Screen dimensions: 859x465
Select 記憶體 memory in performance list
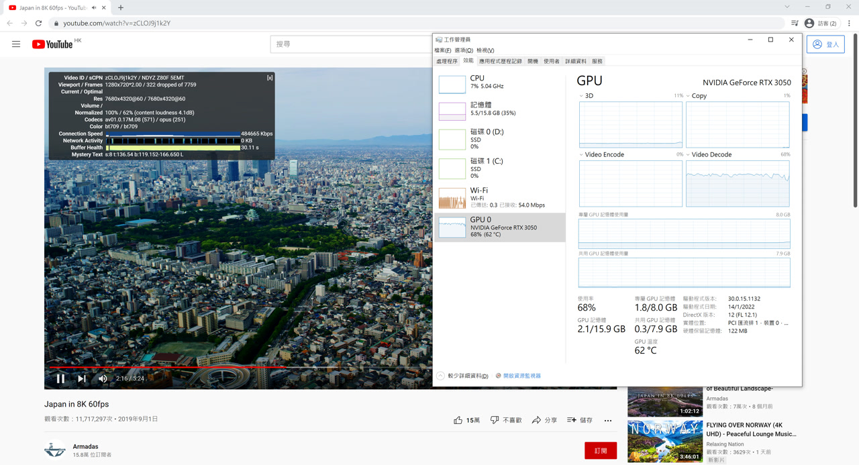pos(500,110)
